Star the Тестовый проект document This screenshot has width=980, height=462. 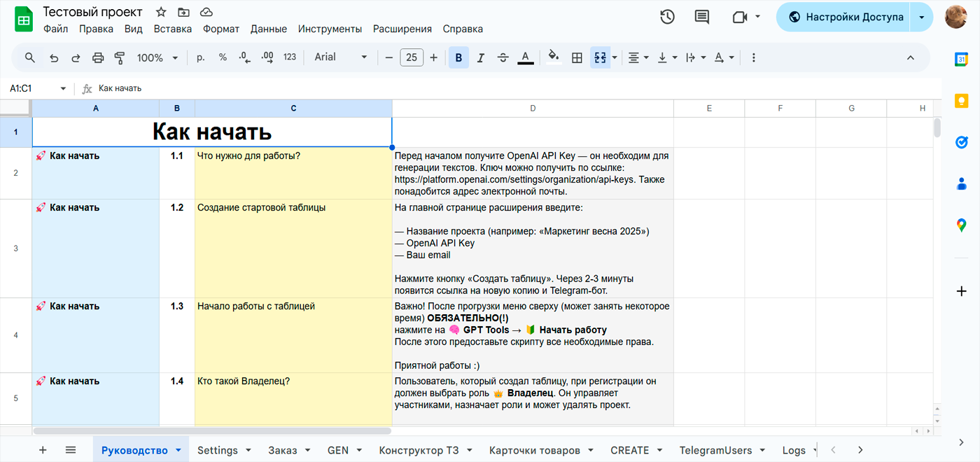[x=161, y=12]
